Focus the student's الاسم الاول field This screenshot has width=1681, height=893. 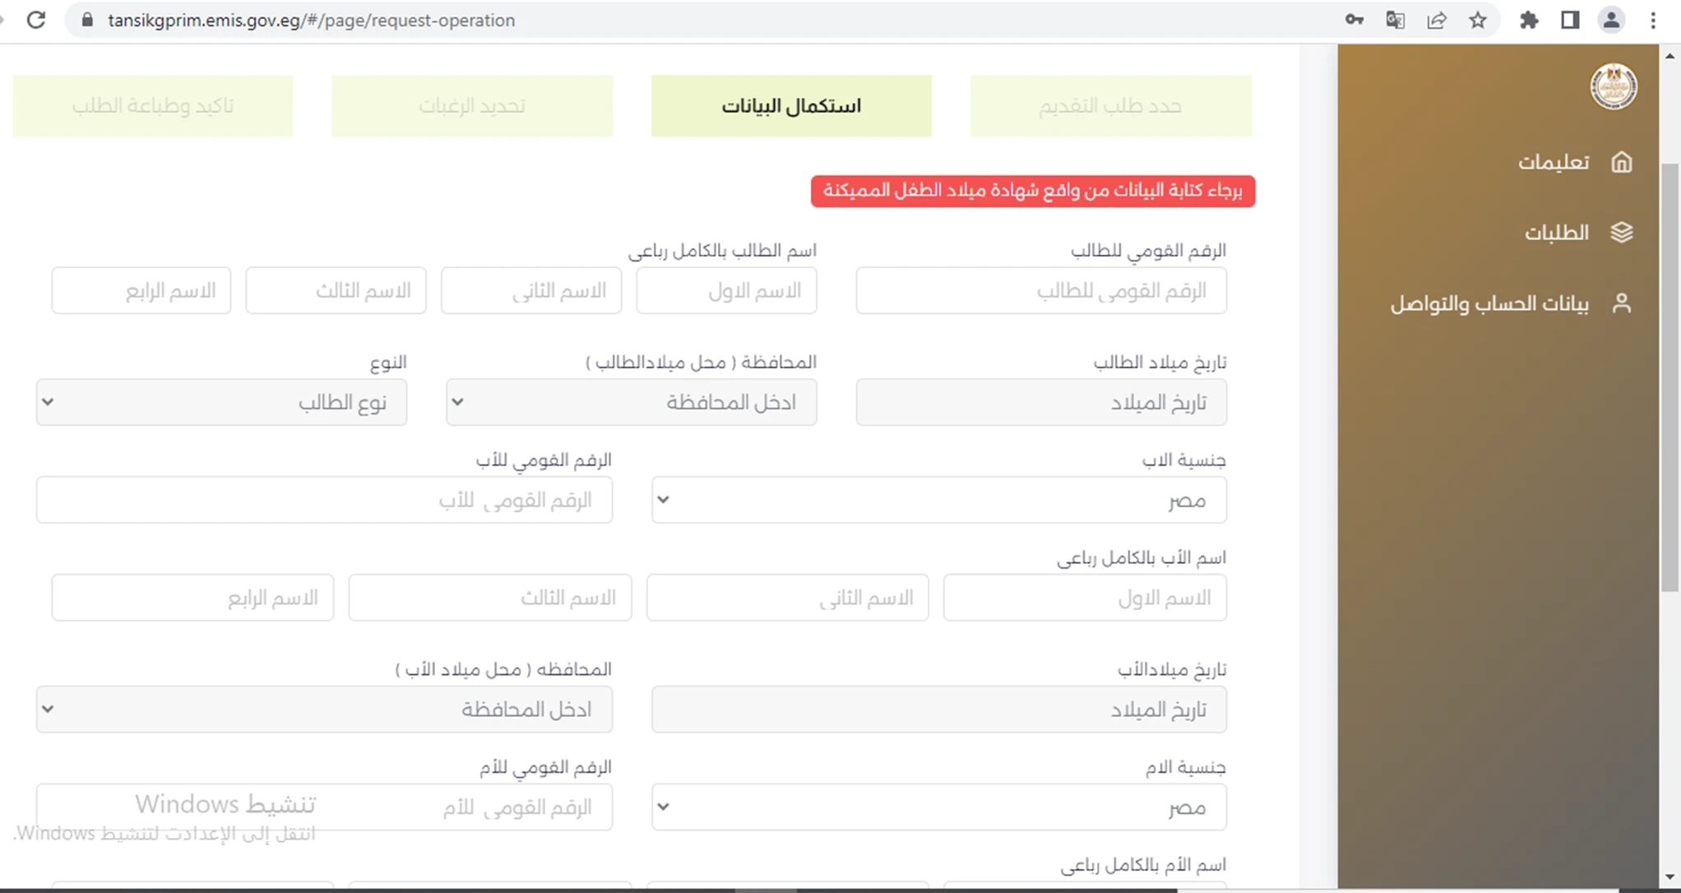coord(726,290)
